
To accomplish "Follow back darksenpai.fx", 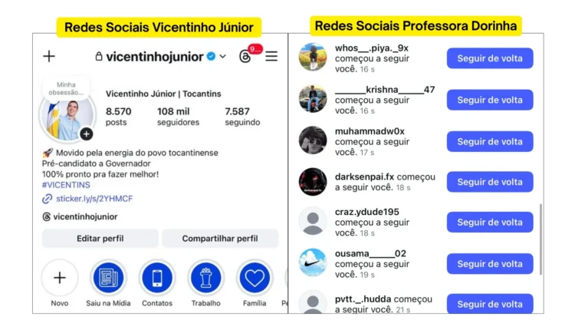I will [490, 182].
